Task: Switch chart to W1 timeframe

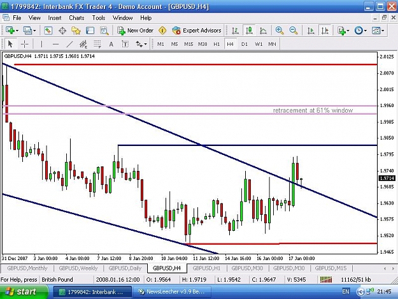Action: point(259,44)
